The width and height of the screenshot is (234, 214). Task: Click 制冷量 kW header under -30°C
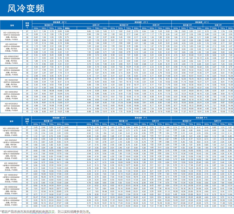coord(48,25)
